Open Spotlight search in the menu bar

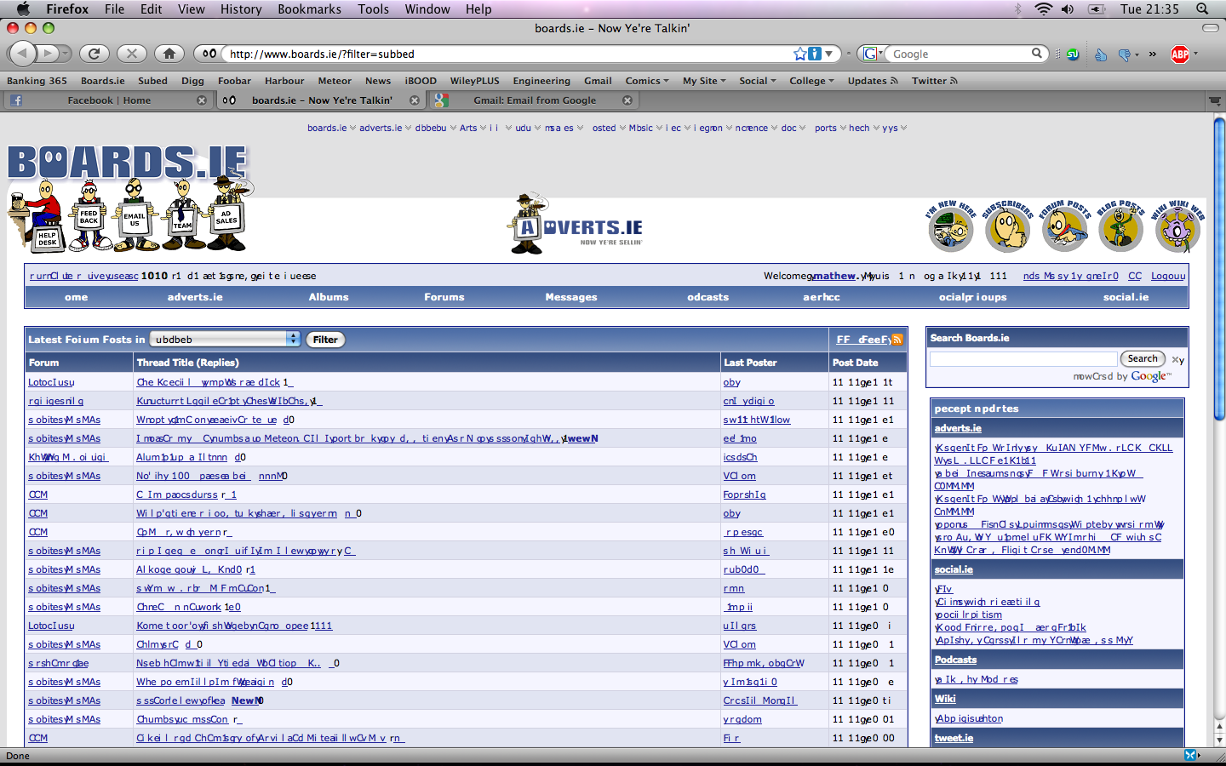1202,9
